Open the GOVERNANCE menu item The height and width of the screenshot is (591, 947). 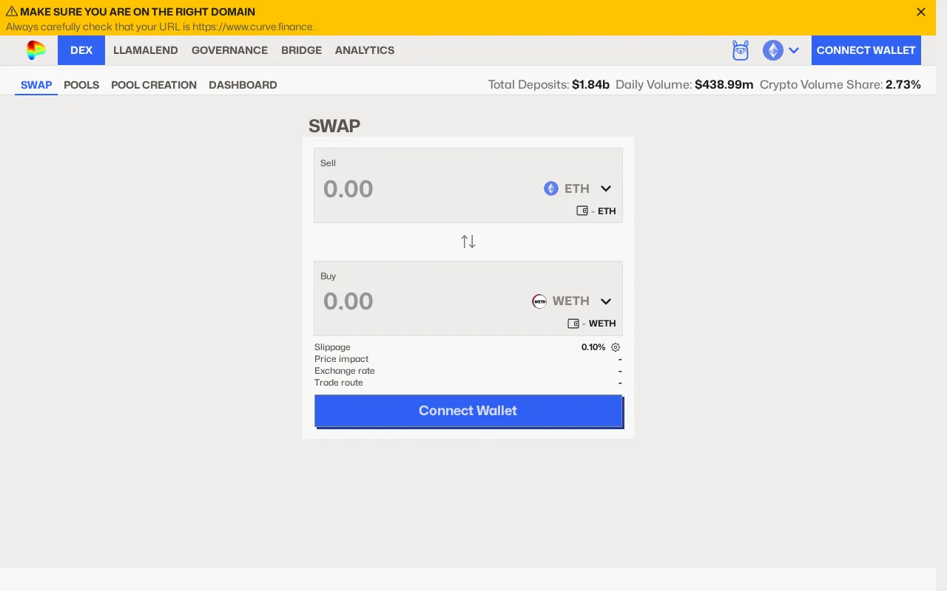click(x=229, y=50)
